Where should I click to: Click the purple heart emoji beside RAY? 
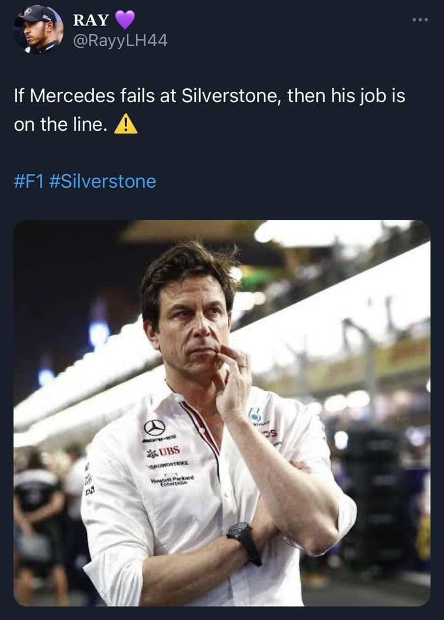pos(124,19)
